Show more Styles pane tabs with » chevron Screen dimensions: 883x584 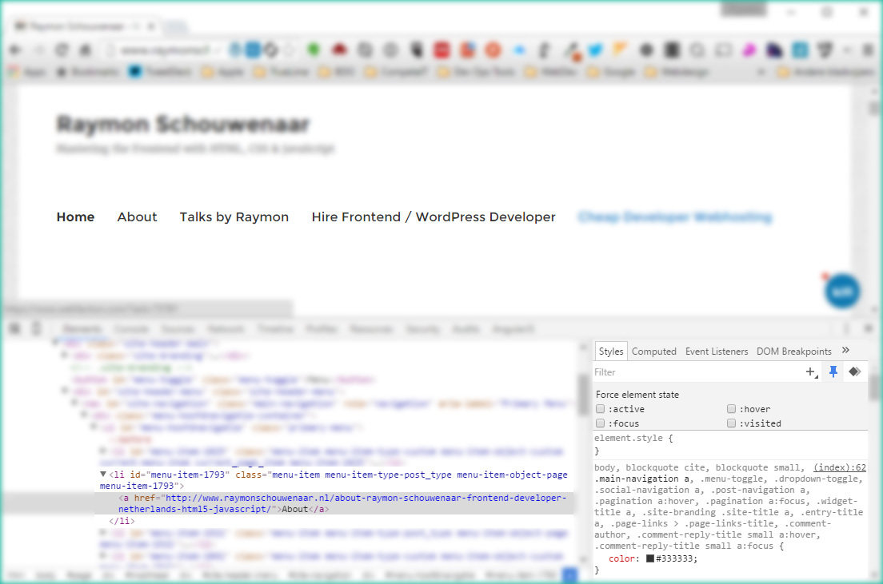point(845,351)
